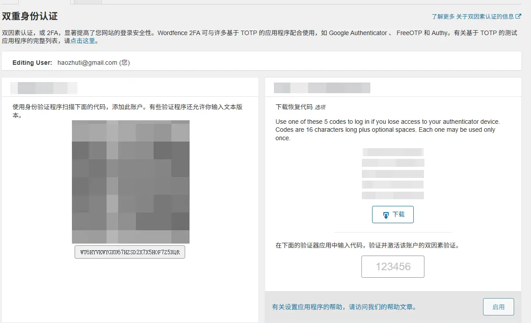Click the 双重身份认证 page heading
The image size is (531, 323).
[x=30, y=16]
